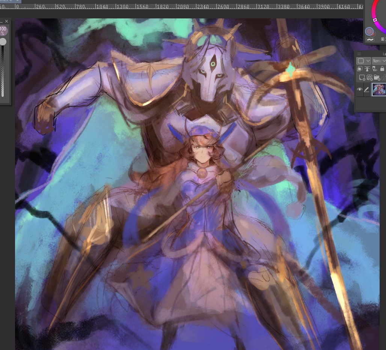Create a new layer folder
386x350 pixels.
pos(377,77)
